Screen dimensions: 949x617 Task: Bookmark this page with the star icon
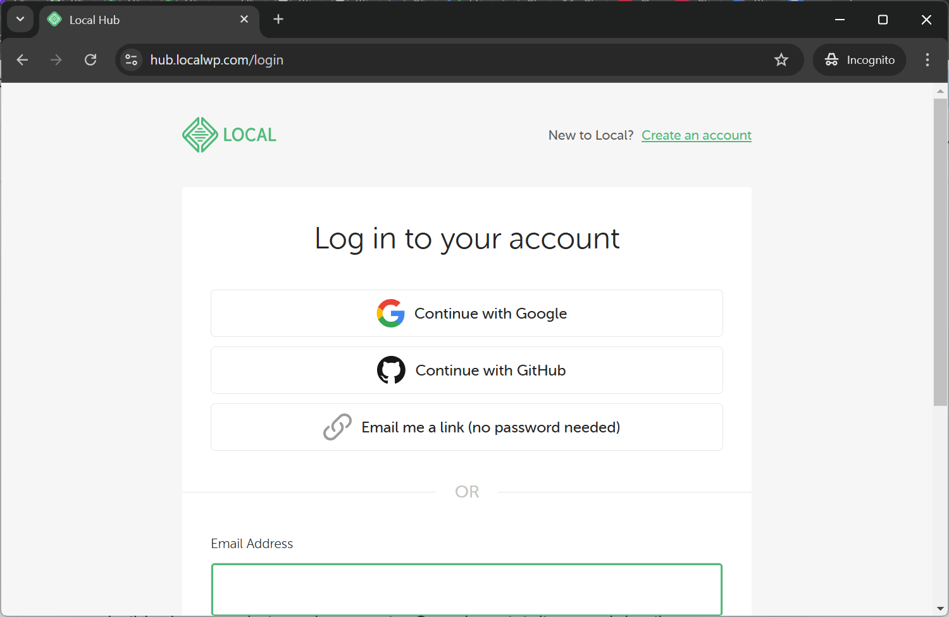(781, 60)
